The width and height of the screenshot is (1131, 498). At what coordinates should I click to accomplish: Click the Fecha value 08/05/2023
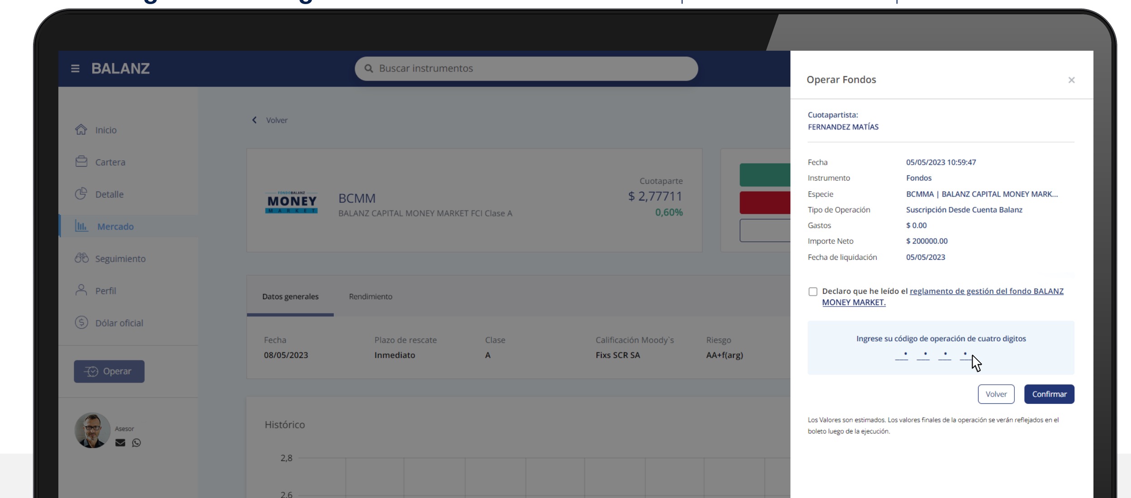[286, 355]
